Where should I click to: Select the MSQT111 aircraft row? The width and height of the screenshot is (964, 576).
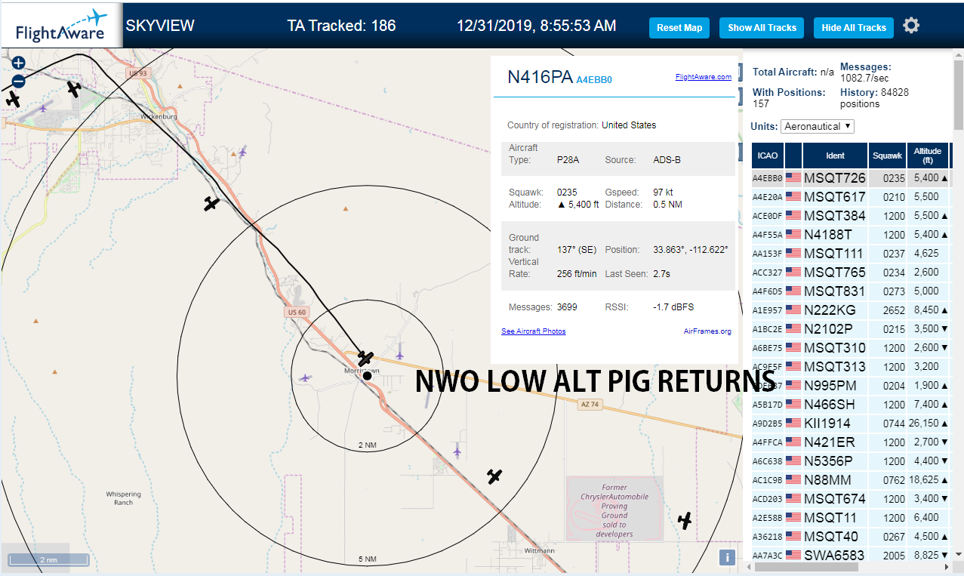coord(851,254)
